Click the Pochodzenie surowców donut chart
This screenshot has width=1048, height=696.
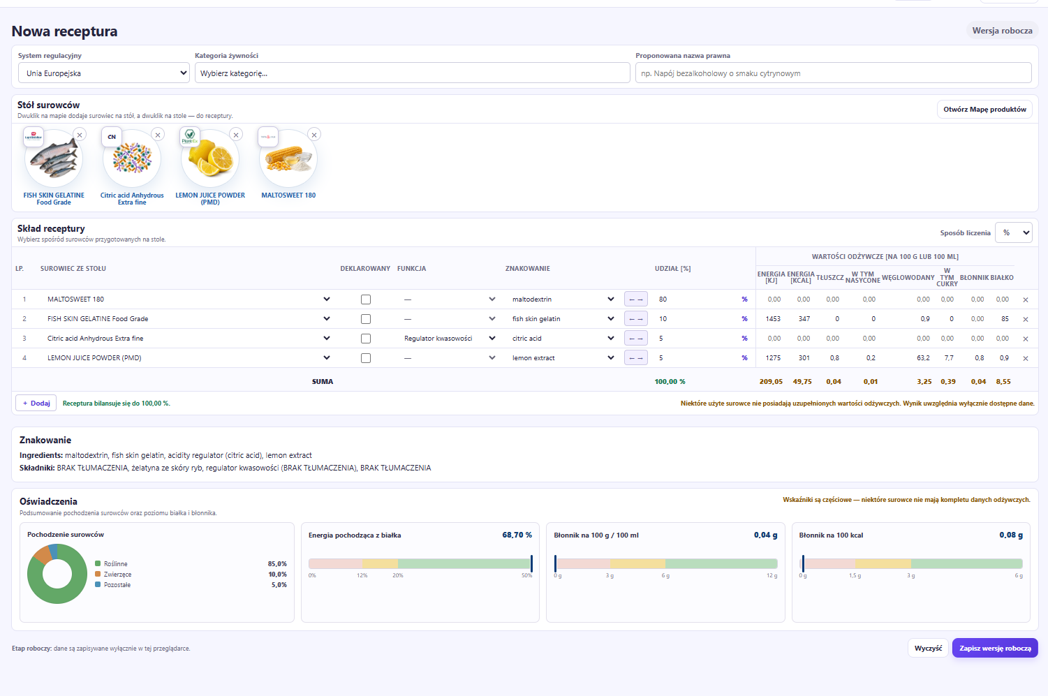click(57, 574)
